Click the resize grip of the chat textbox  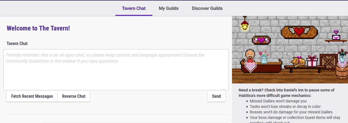[x=224, y=89]
